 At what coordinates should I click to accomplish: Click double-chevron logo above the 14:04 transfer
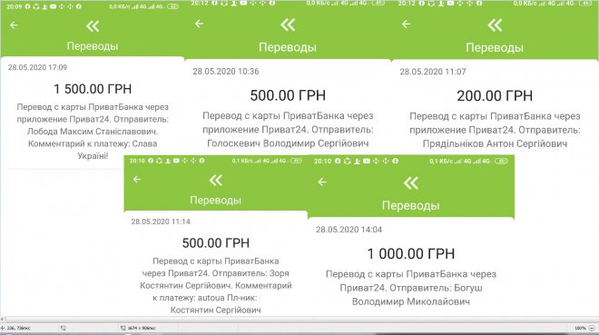pyautogui.click(x=411, y=183)
